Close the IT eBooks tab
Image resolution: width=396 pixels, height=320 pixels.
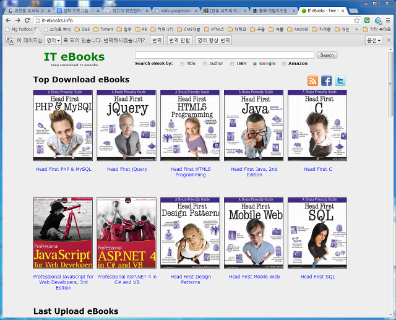343,11
